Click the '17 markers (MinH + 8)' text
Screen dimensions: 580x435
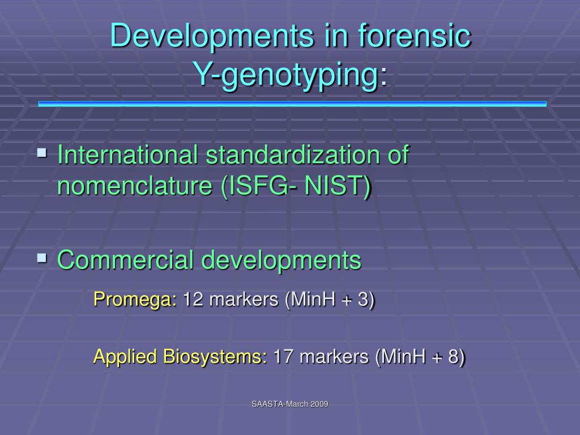click(x=369, y=357)
